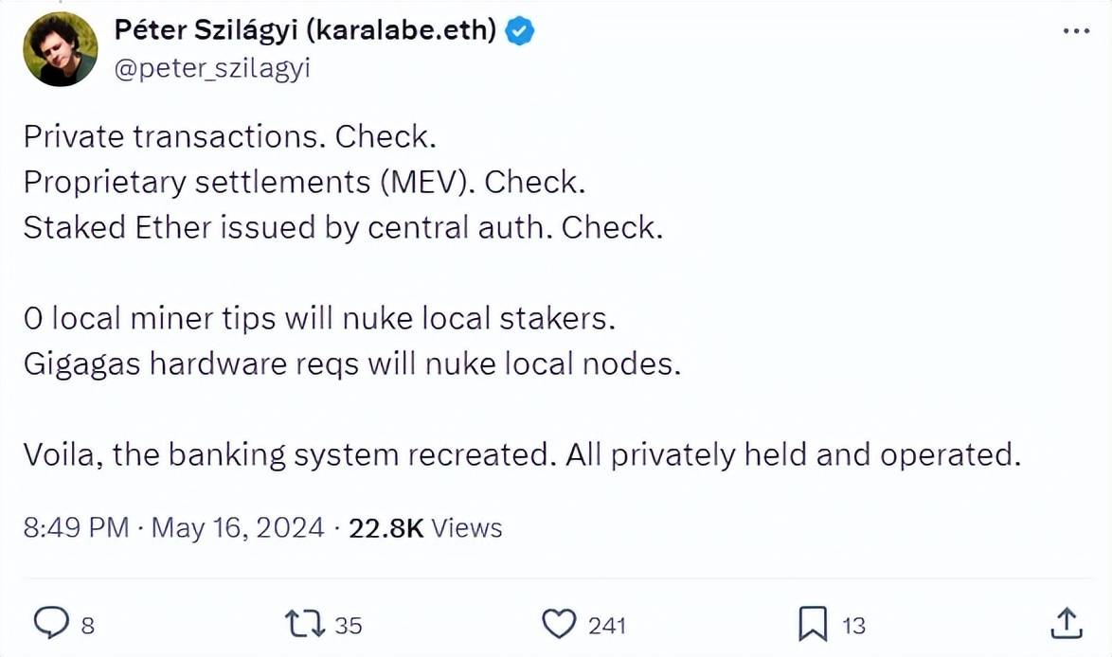Click the blue verified badge

pyautogui.click(x=520, y=31)
